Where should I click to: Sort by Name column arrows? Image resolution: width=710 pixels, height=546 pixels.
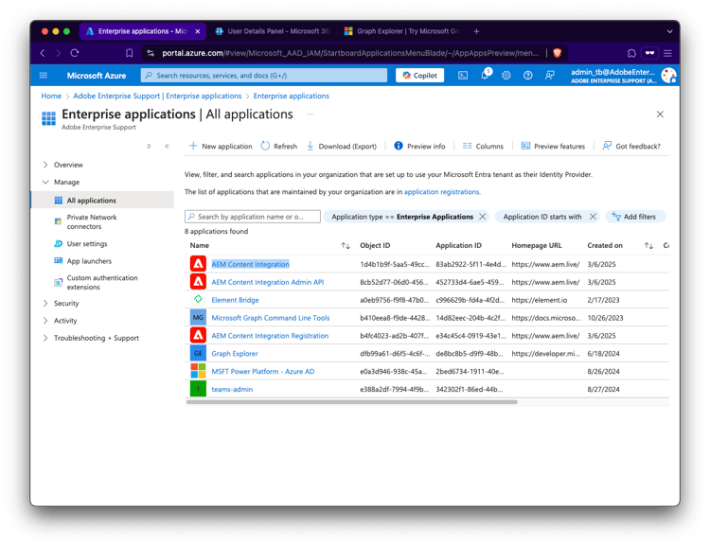tap(346, 245)
